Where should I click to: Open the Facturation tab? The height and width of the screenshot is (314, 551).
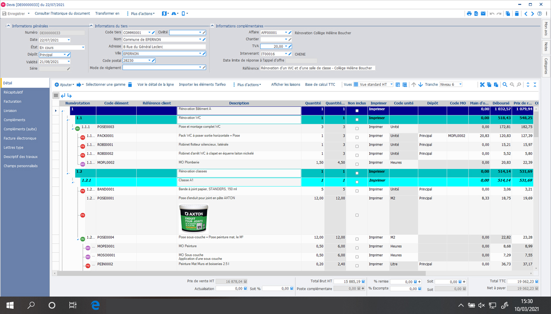point(25,102)
